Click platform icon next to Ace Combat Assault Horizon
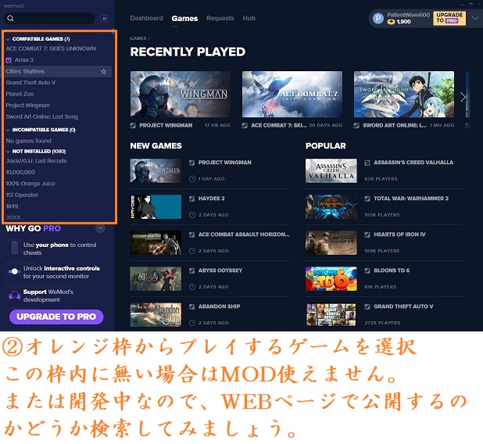Viewport: 483px width, 444px height. (191, 235)
